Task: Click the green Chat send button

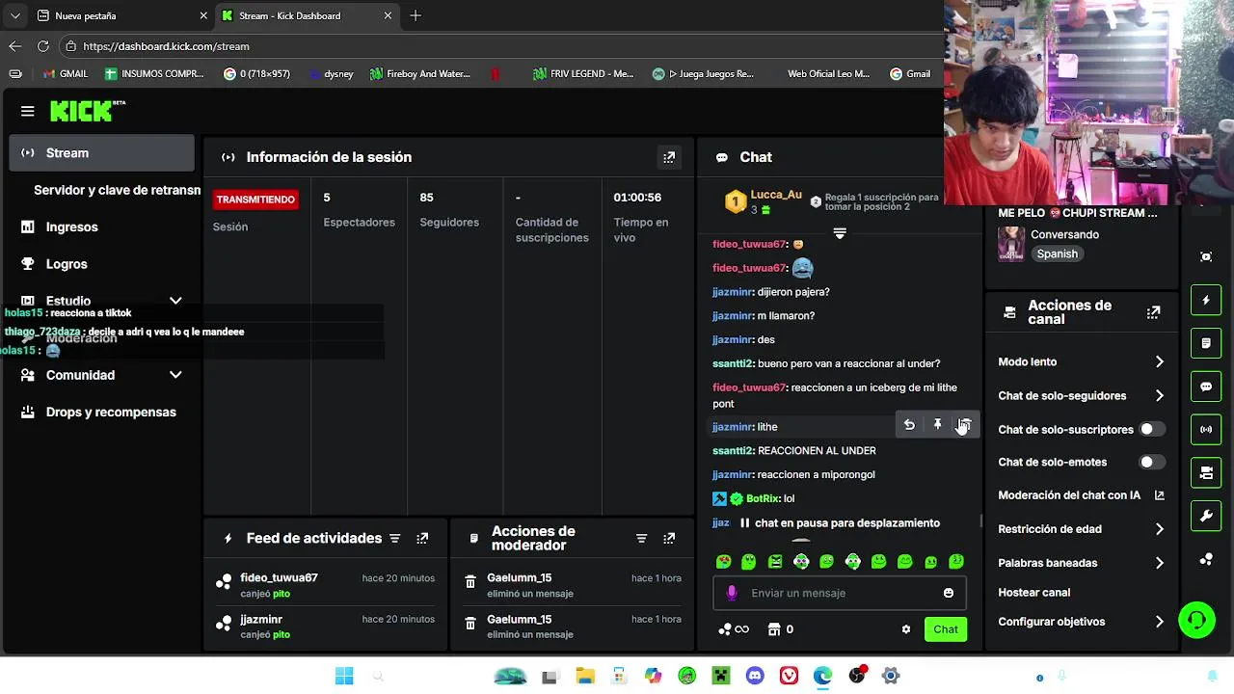Action: click(x=945, y=629)
